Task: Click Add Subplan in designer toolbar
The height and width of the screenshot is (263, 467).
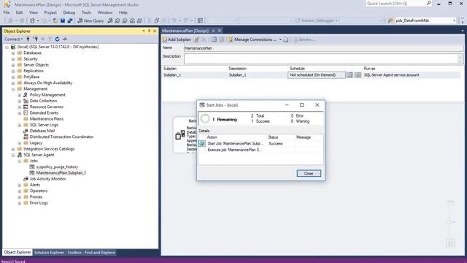Action: click(177, 39)
